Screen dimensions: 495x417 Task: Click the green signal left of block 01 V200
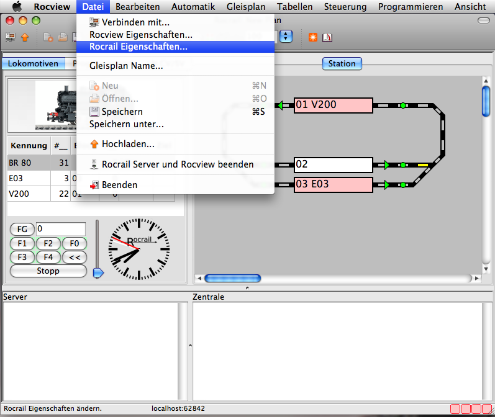pyautogui.click(x=280, y=105)
